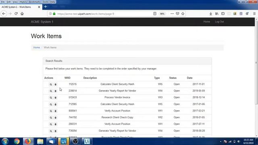Screen dimensions: 258x145
Task: Click Home in the top navigation bar
Action: (x=206, y=21)
